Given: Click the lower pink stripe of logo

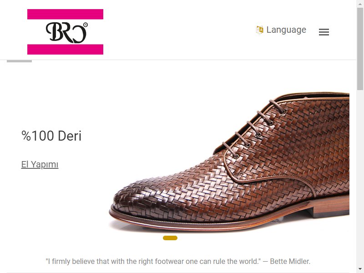Looking at the screenshot, I should coord(65,50).
